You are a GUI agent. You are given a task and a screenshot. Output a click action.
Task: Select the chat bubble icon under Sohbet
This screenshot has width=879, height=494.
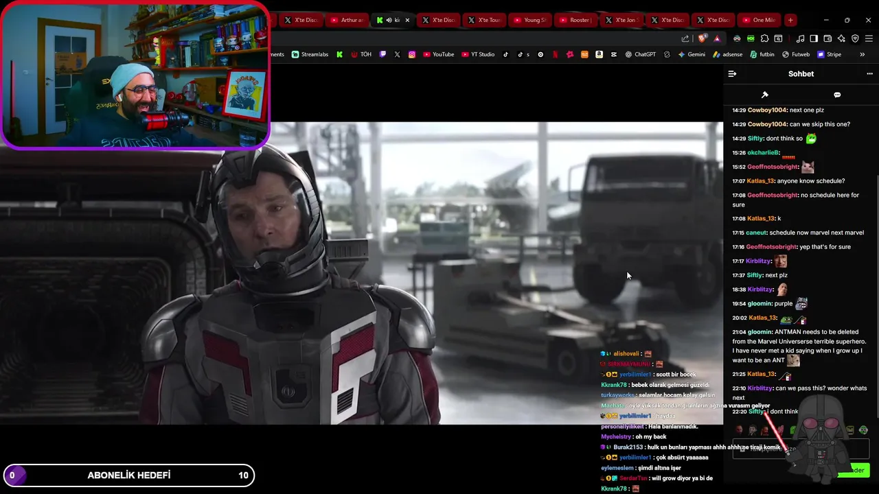click(837, 95)
